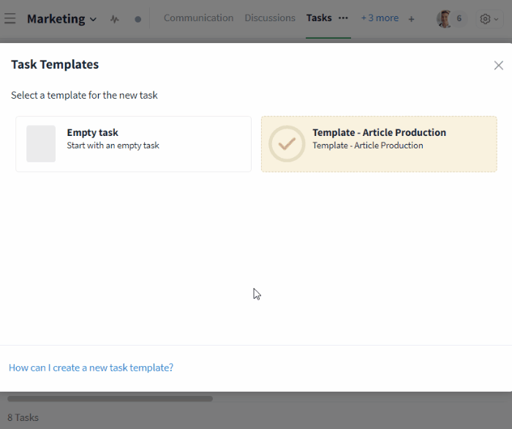Switch to the Communication tab
The width and height of the screenshot is (512, 429).
198,18
